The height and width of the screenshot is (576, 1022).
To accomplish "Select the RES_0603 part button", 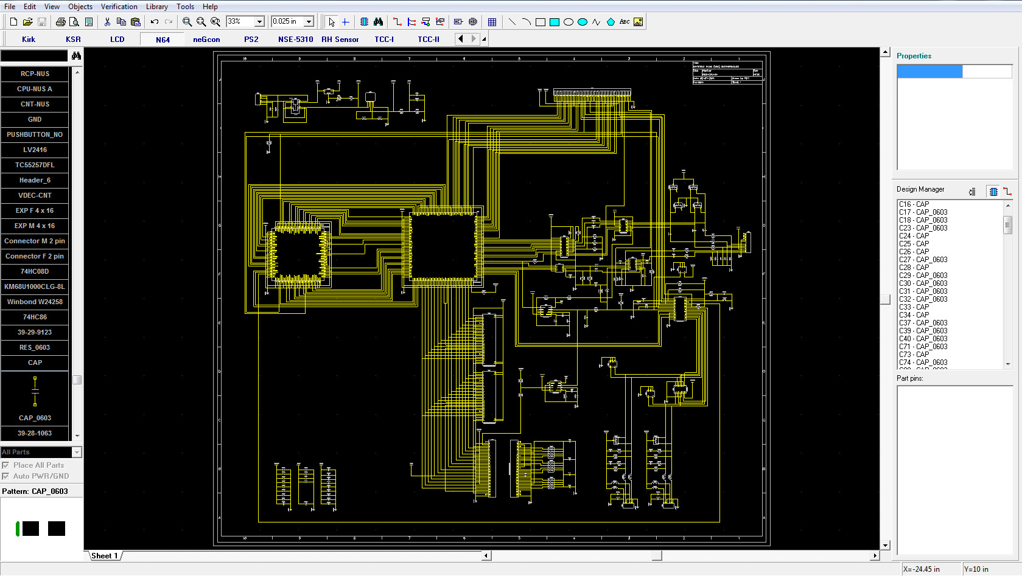I will click(x=35, y=347).
